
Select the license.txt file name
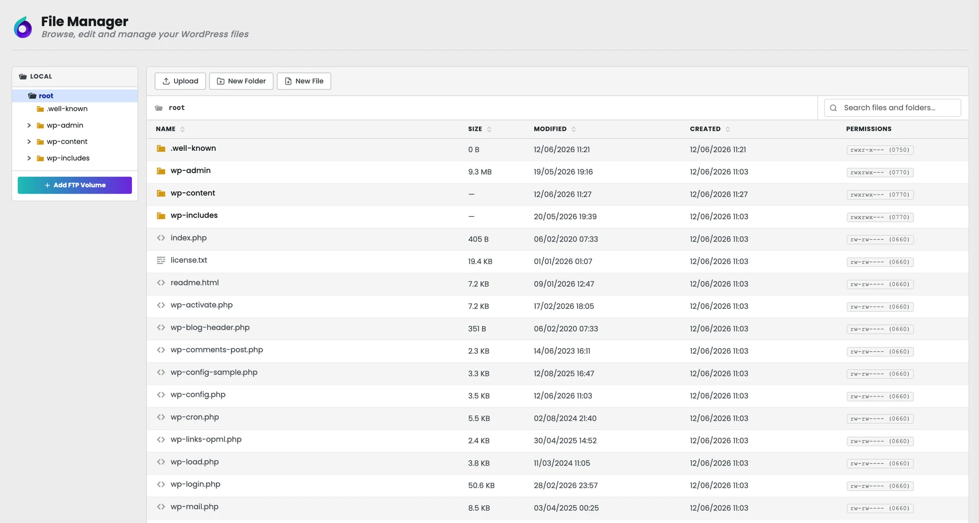click(x=189, y=260)
